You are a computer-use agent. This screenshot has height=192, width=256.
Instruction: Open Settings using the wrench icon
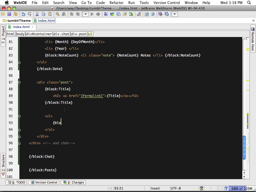coord(139,14)
